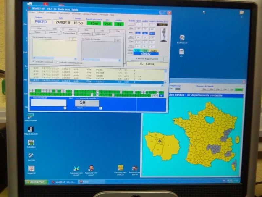Open the Statistiques menu
Viewport: 262px width, 197px height.
pyautogui.click(x=51, y=15)
